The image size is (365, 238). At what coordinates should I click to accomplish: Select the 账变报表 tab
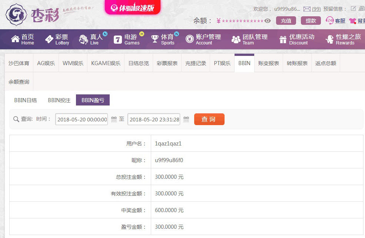268,63
